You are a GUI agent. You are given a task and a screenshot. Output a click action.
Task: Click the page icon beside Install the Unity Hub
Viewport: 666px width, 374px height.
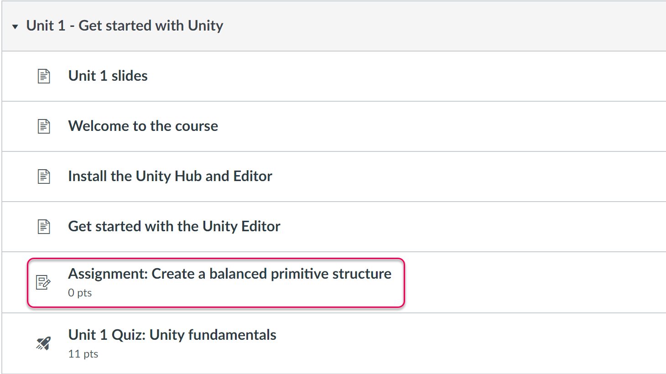(44, 177)
